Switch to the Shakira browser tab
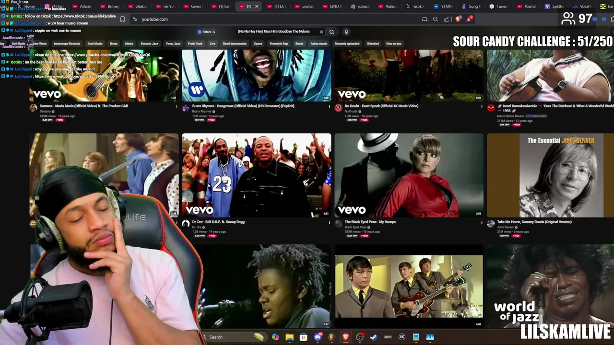The width and height of the screenshot is (614, 345). (x=138, y=6)
